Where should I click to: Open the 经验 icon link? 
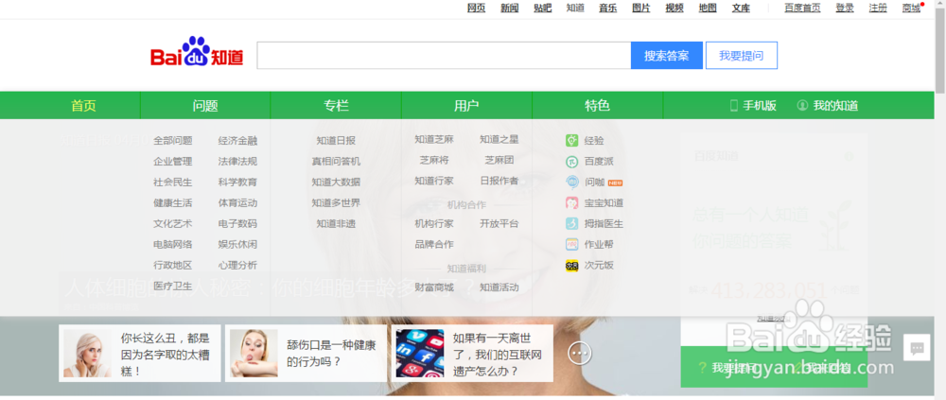coord(572,141)
